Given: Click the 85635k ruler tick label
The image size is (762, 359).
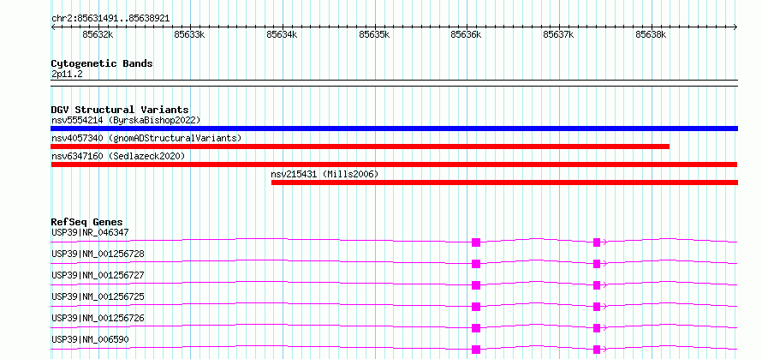Looking at the screenshot, I should click(x=375, y=34).
